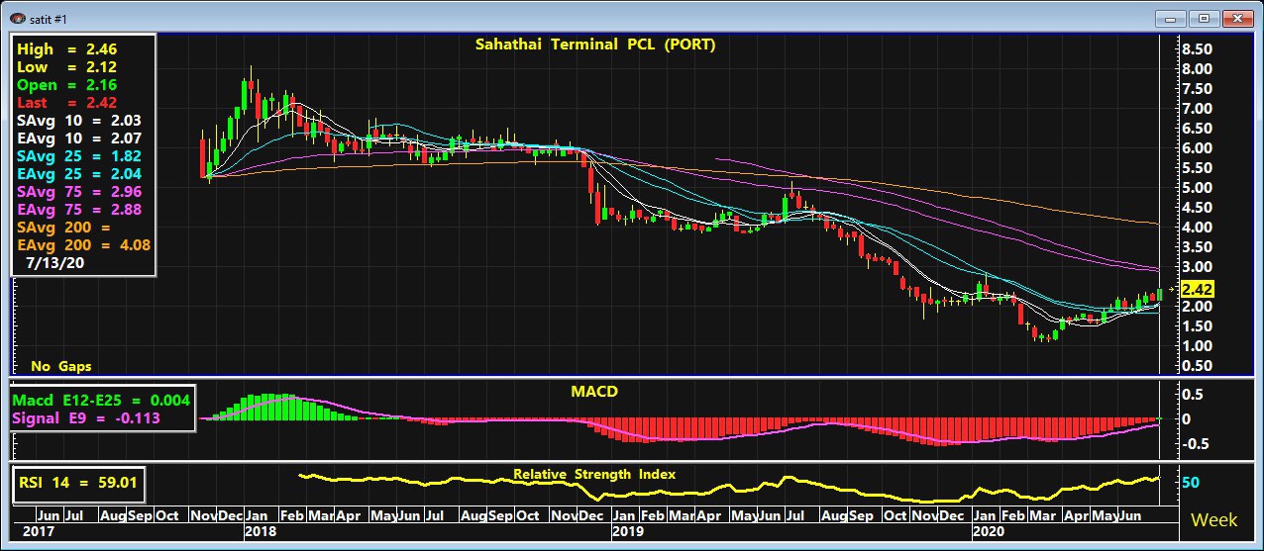1264x551 pixels.
Task: Click the 7.00 price axis label
Action: tap(1196, 109)
